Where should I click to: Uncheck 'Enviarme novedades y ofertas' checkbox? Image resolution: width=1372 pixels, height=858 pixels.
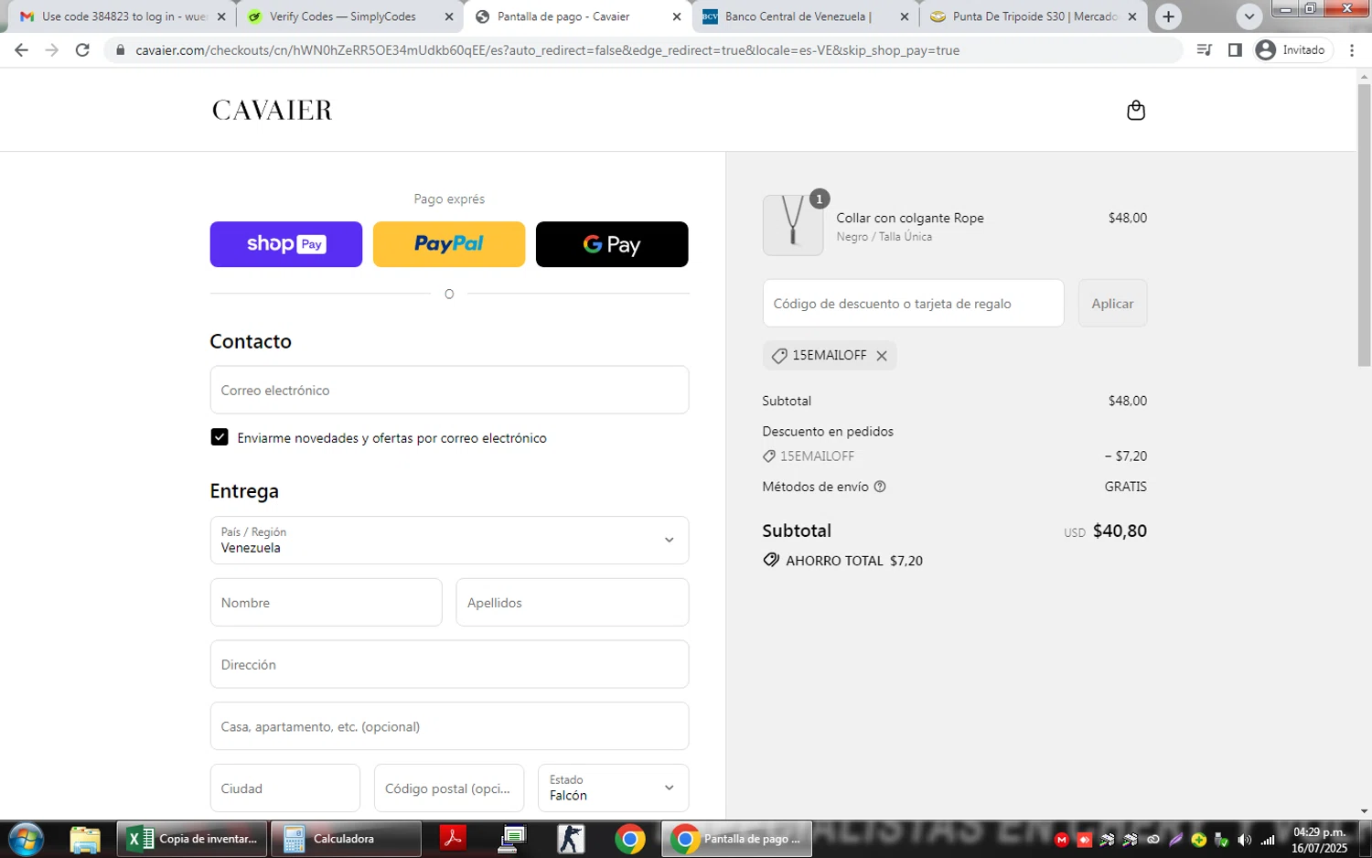[x=220, y=437]
